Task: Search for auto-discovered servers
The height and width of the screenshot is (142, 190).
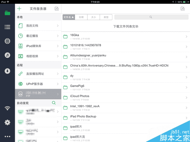Action: 54,103
